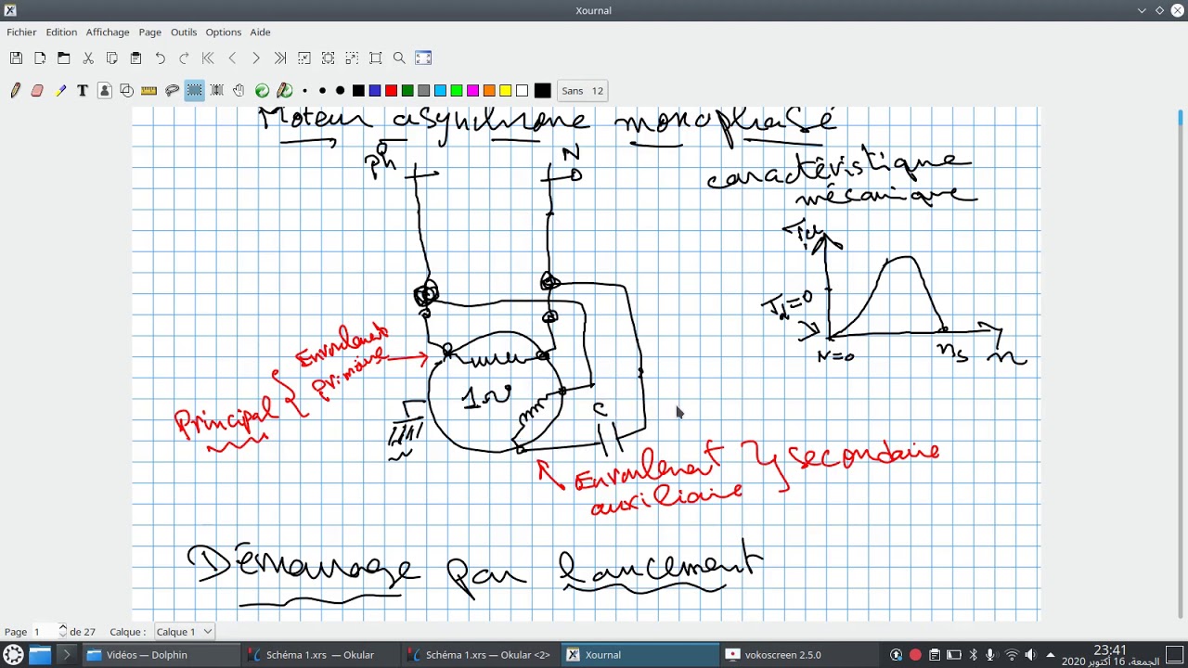1188x668 pixels.
Task: Open the KDE application launcher
Action: point(13,655)
